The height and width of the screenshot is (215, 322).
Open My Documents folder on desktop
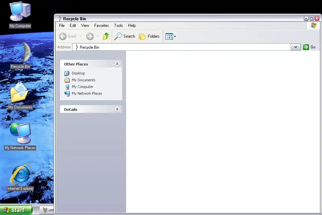(20, 96)
